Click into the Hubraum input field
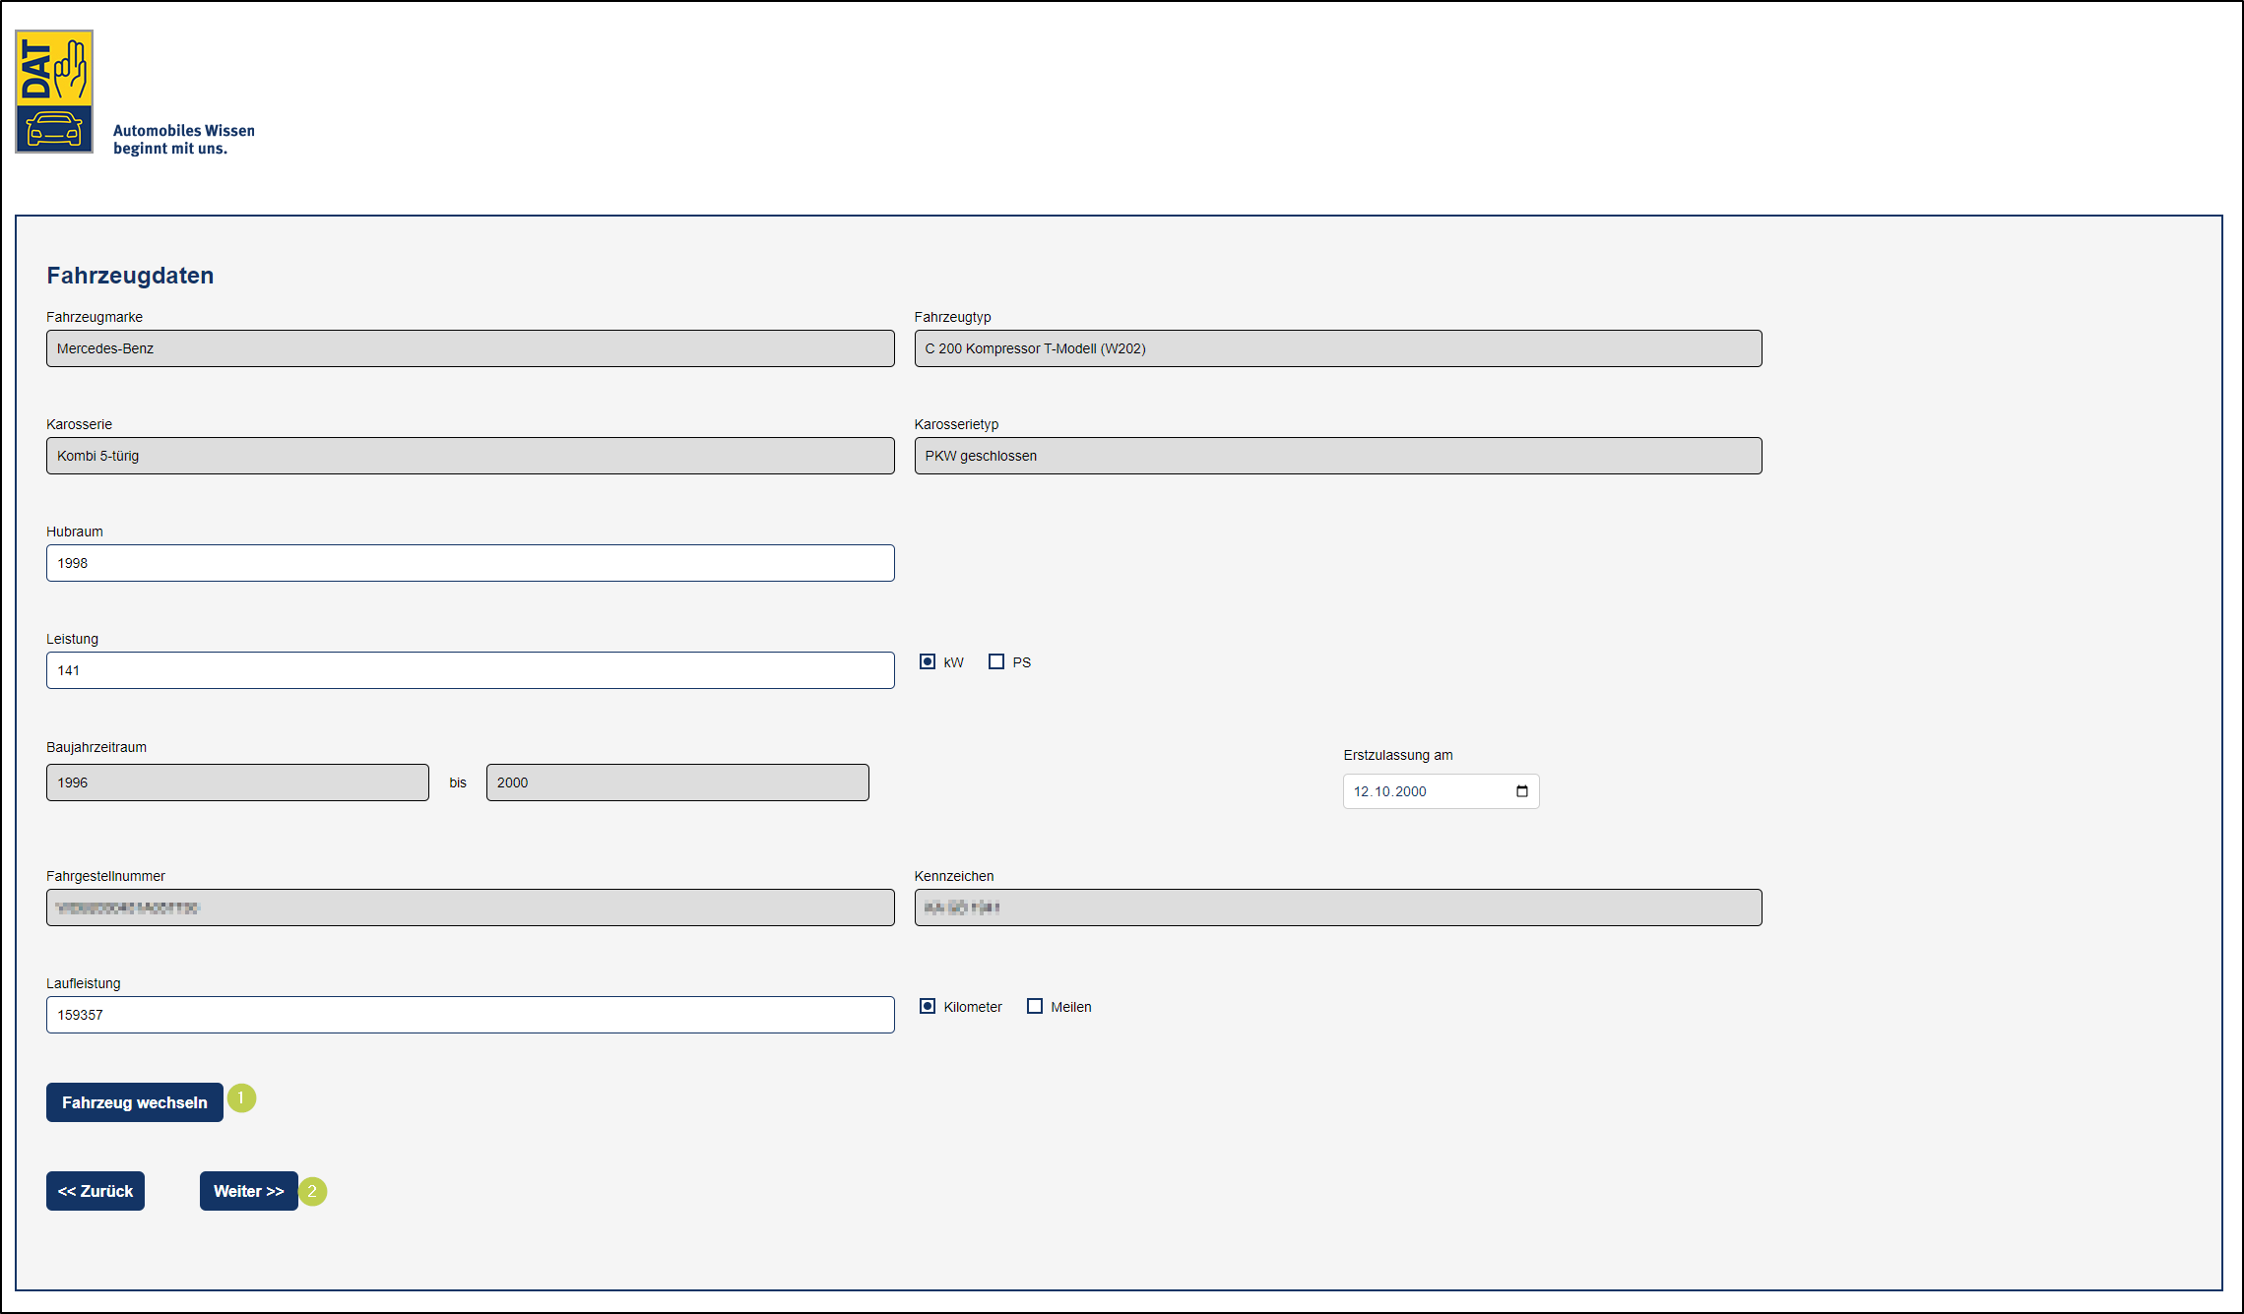Image resolution: width=2244 pixels, height=1314 pixels. (x=470, y=563)
